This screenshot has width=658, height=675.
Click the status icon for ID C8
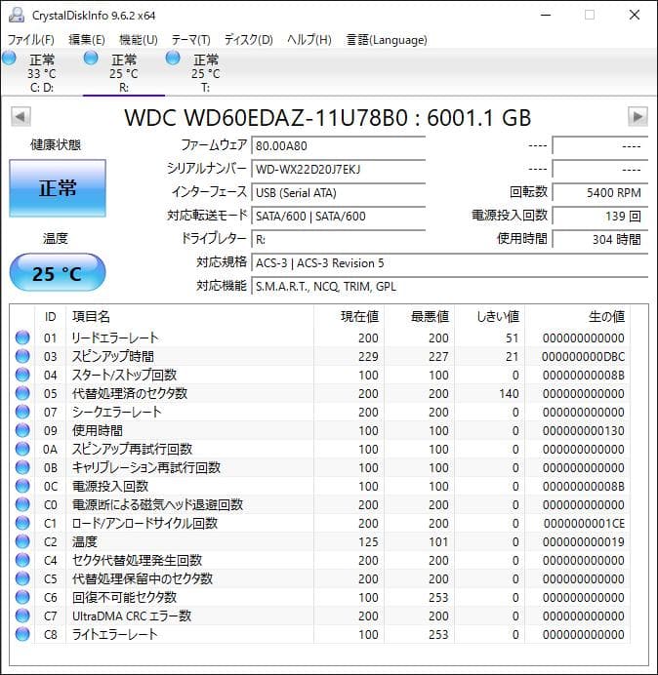[22, 634]
